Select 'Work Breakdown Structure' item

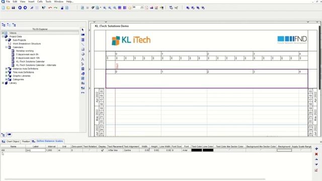click(x=27, y=44)
